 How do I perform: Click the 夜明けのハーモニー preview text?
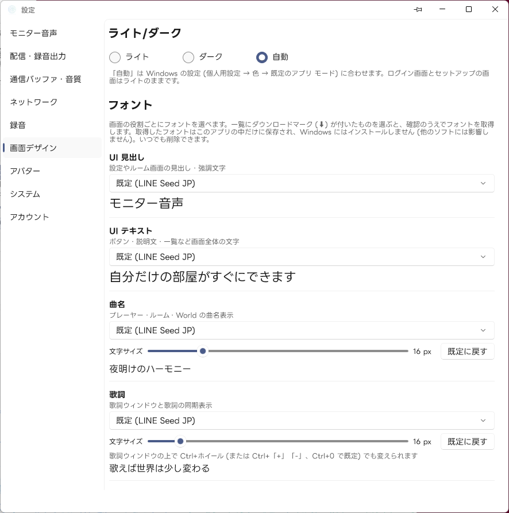pos(150,369)
